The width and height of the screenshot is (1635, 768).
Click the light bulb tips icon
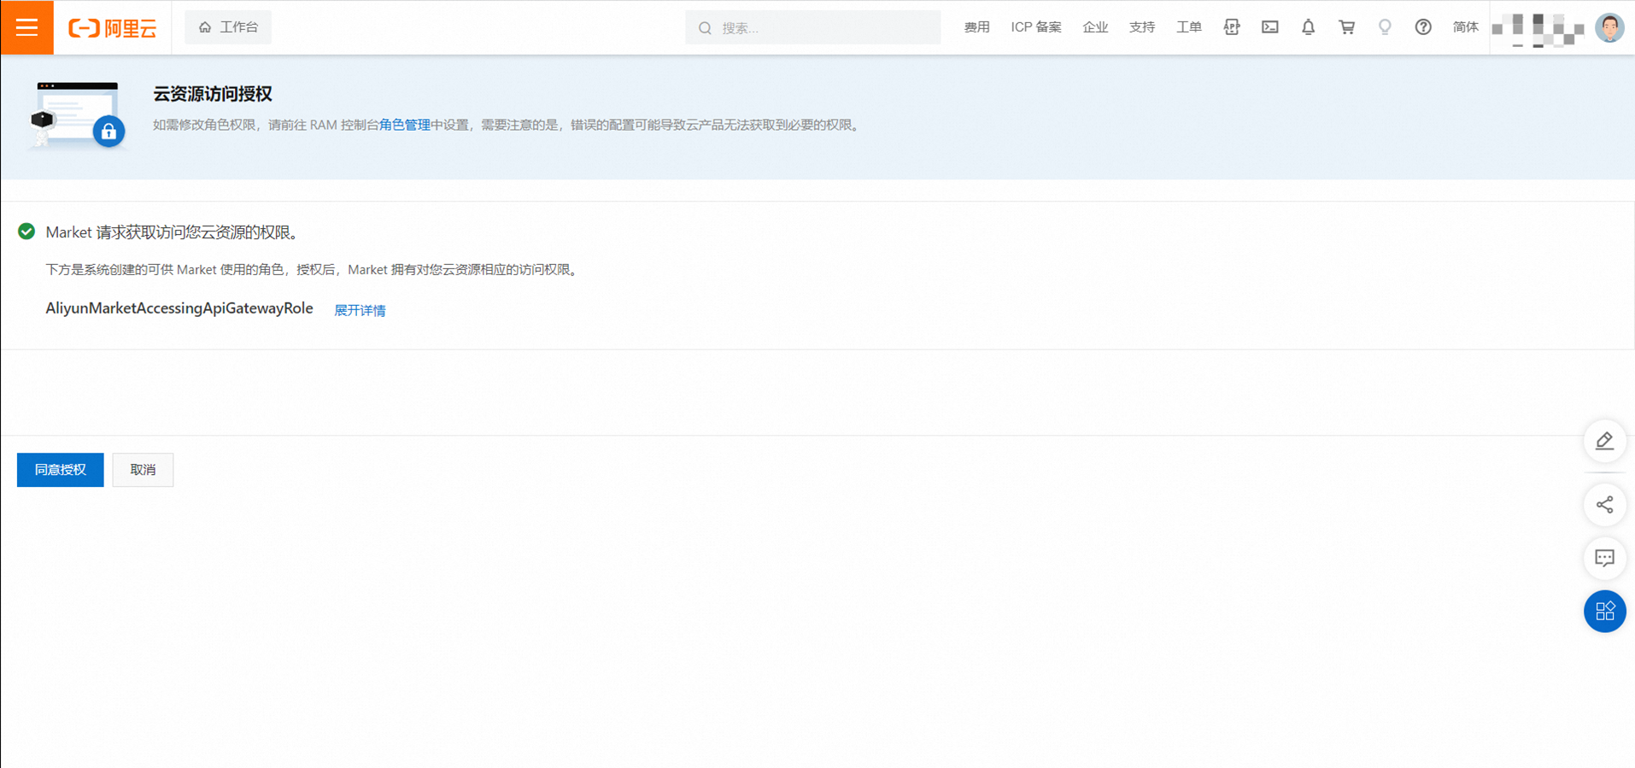click(x=1385, y=27)
